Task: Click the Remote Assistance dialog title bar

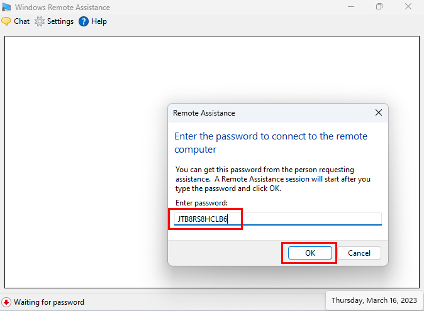Action: [264, 113]
